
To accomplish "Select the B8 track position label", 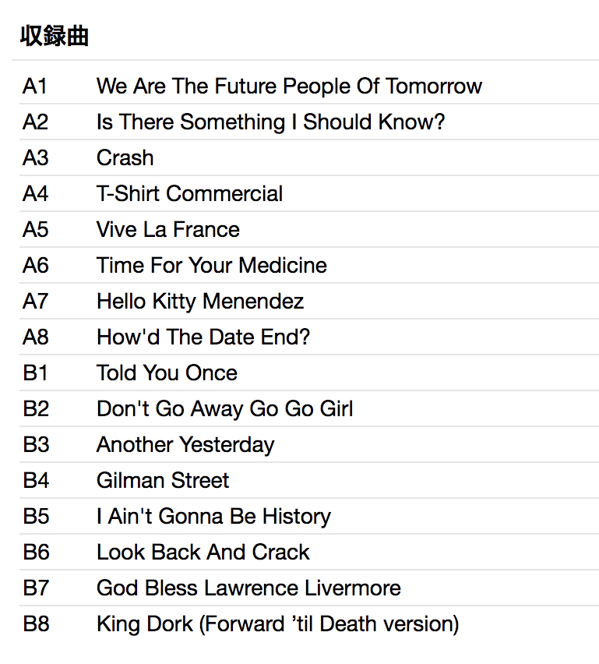I will tap(36, 624).
